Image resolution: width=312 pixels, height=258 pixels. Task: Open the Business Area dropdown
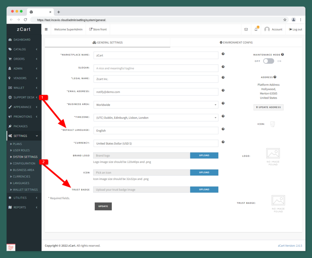coord(156,105)
